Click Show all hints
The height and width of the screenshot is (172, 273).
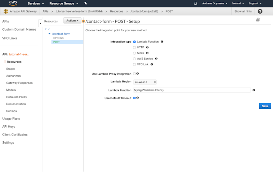243,11
